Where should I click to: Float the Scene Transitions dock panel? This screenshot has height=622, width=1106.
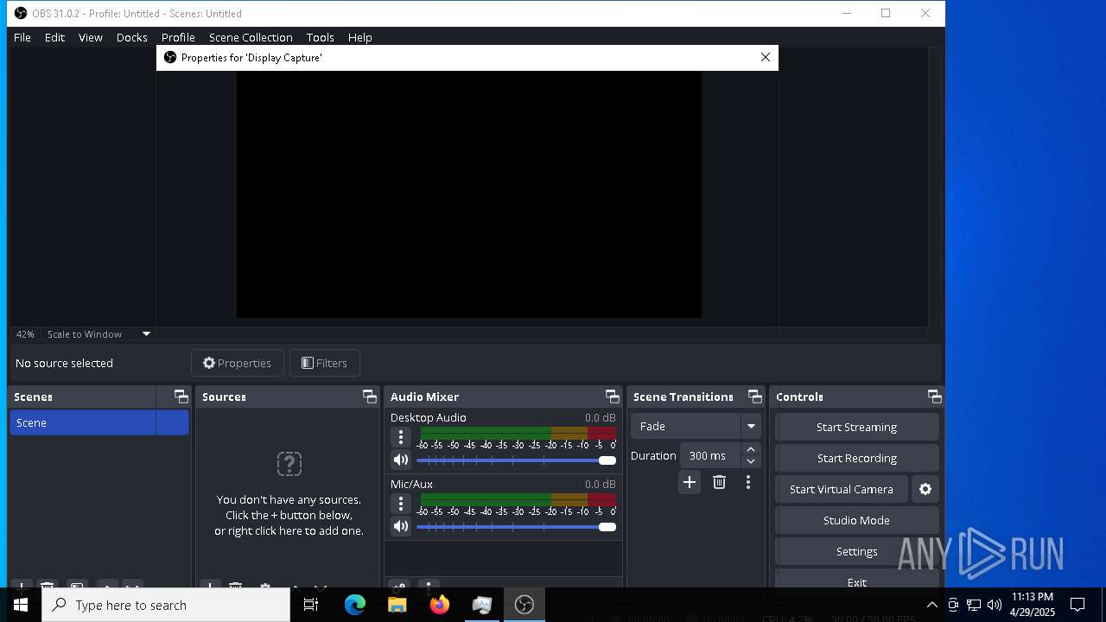pos(755,397)
